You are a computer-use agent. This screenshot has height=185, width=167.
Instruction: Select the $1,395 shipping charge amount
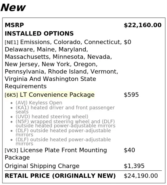(134, 166)
